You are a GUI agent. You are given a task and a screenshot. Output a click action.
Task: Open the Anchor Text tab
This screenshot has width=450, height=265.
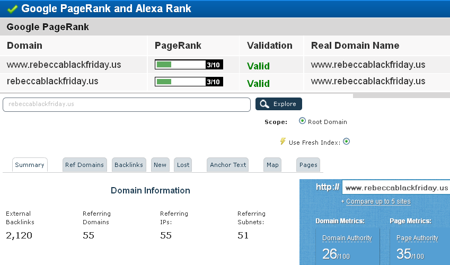pos(227,165)
